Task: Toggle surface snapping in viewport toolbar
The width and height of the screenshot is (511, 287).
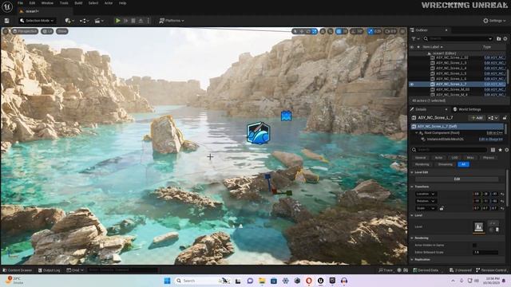Action: [x=330, y=31]
